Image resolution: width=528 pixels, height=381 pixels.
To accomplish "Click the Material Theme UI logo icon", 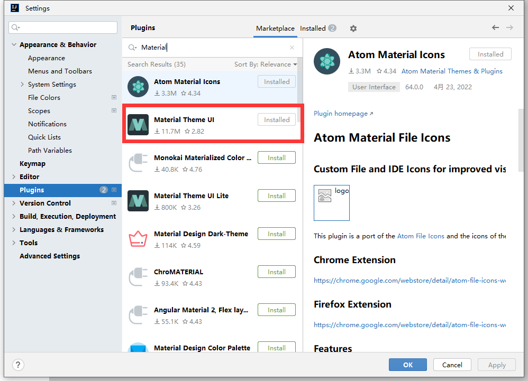I will (138, 125).
